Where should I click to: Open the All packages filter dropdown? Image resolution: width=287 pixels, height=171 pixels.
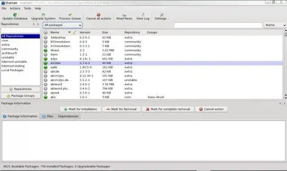click(x=63, y=25)
